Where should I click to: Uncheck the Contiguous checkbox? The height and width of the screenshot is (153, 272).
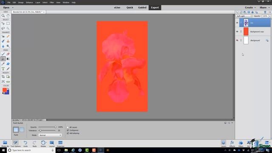click(68, 130)
